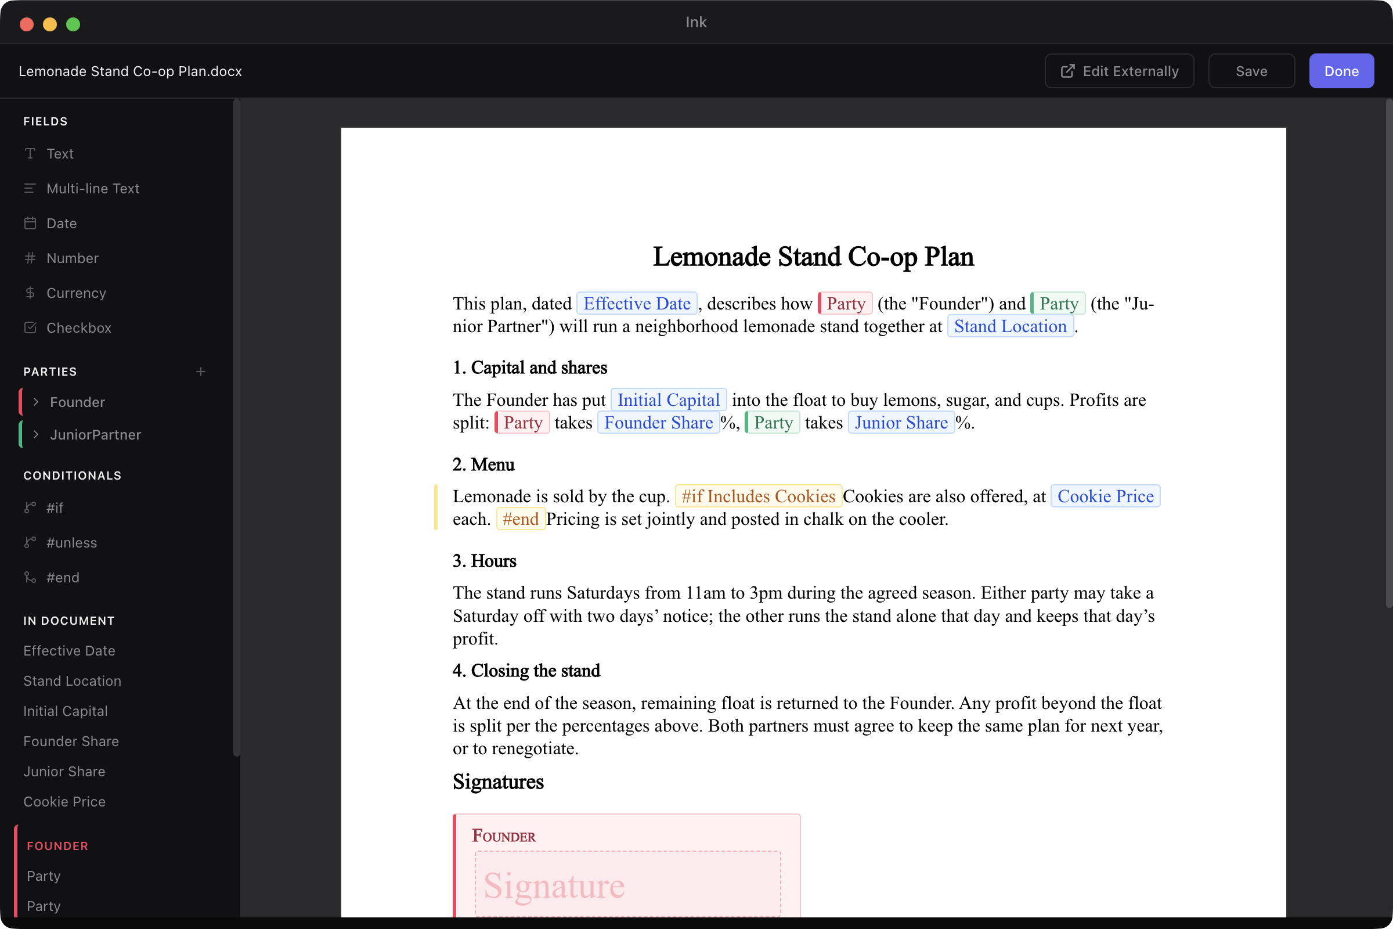Click the Done button
Screen dimensions: 1393x929
[1341, 71]
